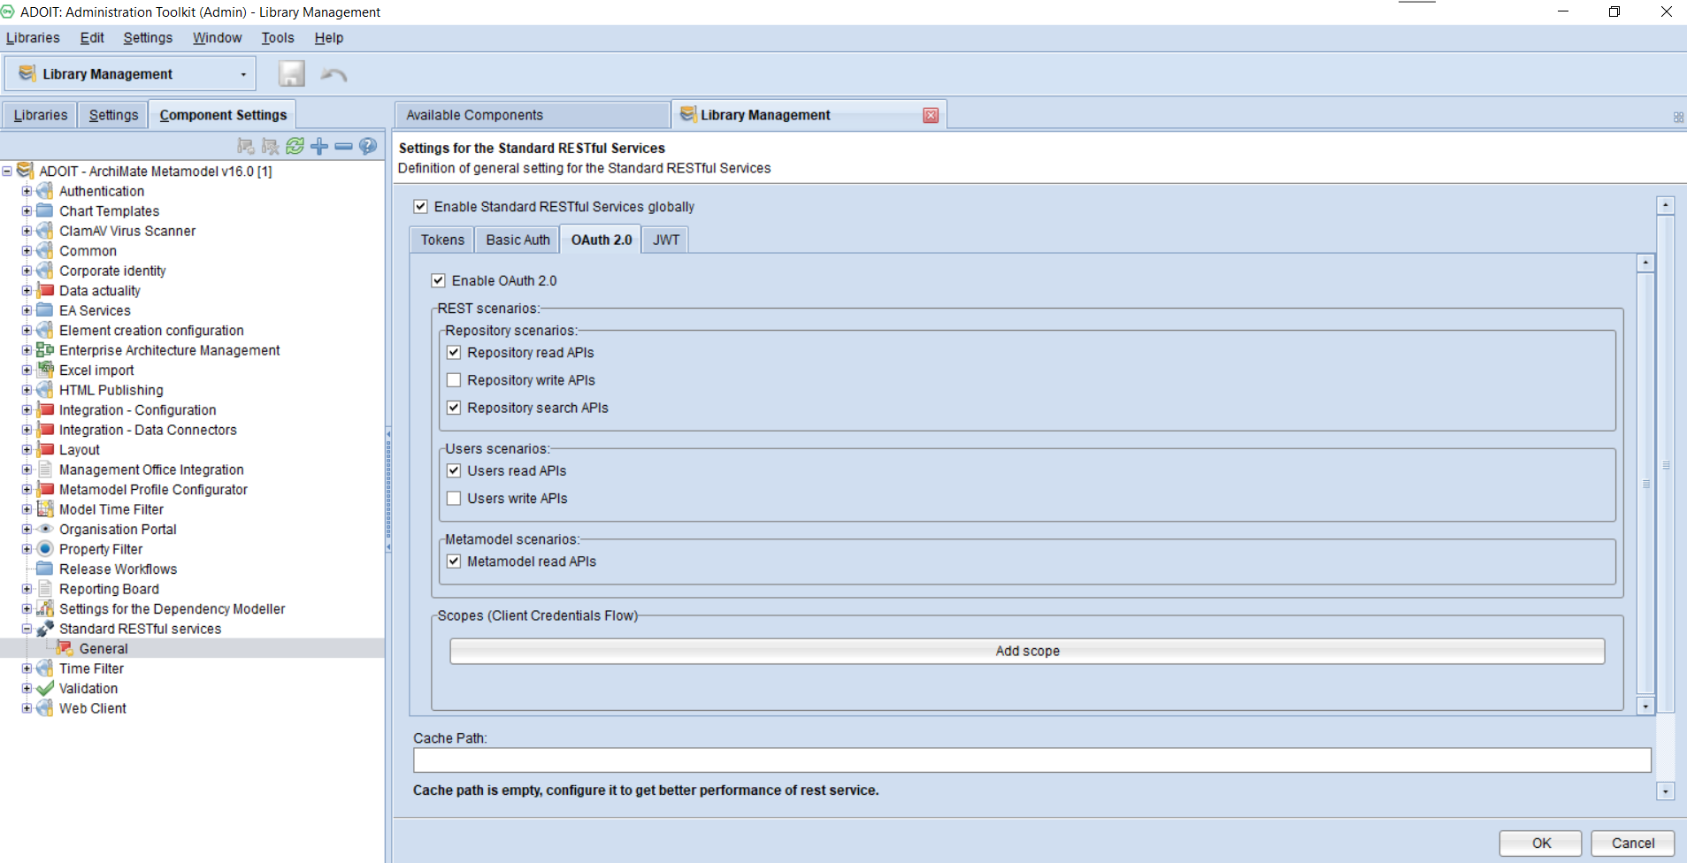The width and height of the screenshot is (1687, 863).
Task: Open the Tools menu
Action: click(278, 38)
